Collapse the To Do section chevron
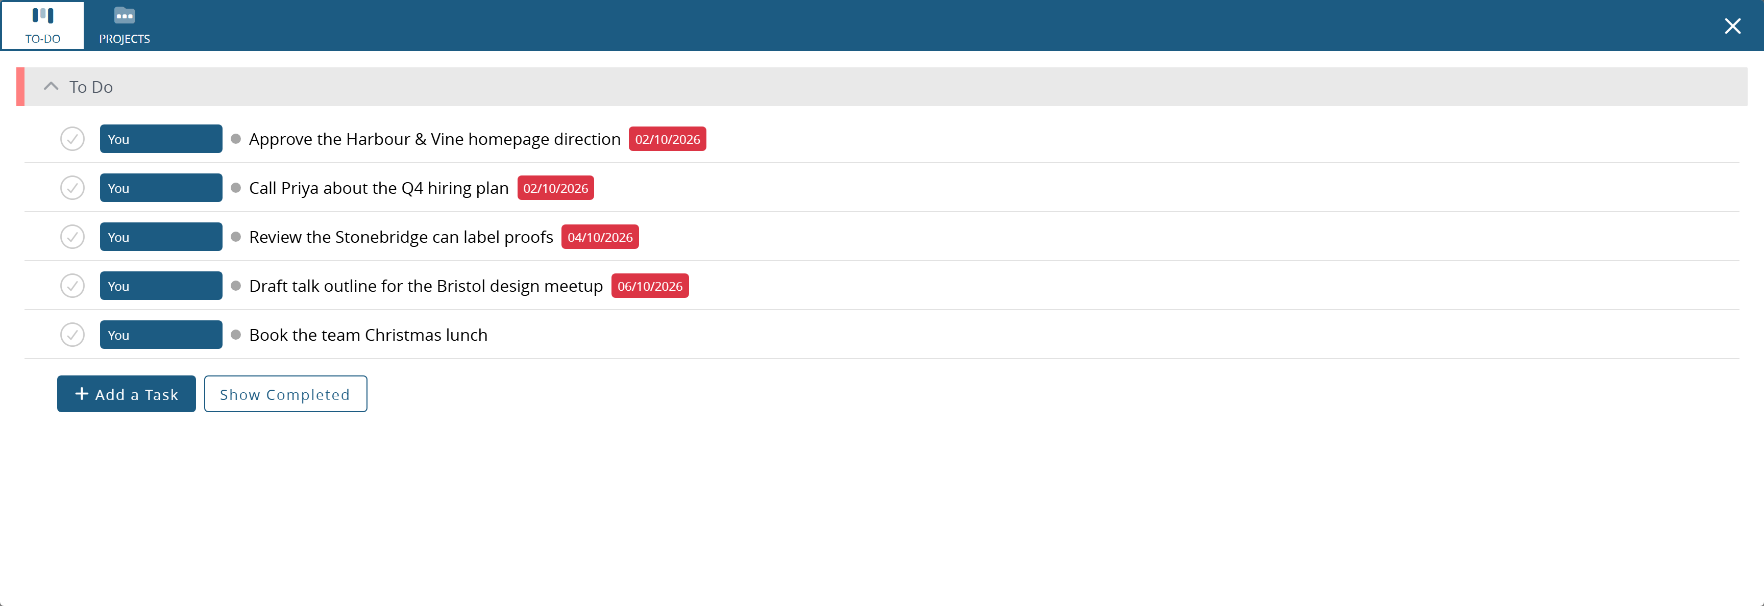This screenshot has height=606, width=1764. [51, 86]
